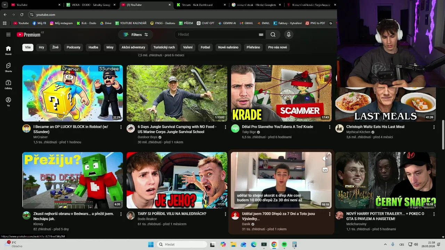This screenshot has width=445, height=250.
Task: Open Filters extension button
Action: click(x=136, y=34)
